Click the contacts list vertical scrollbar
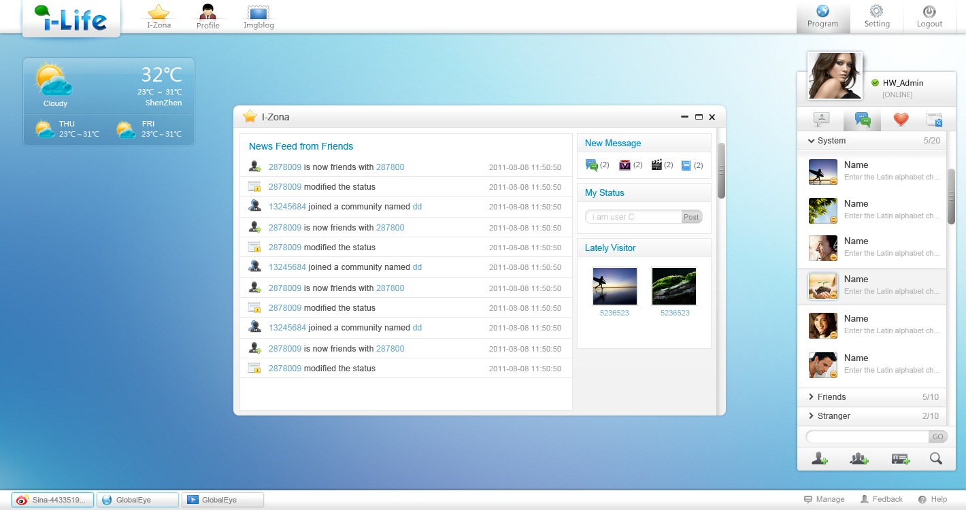This screenshot has width=966, height=510. click(x=952, y=196)
